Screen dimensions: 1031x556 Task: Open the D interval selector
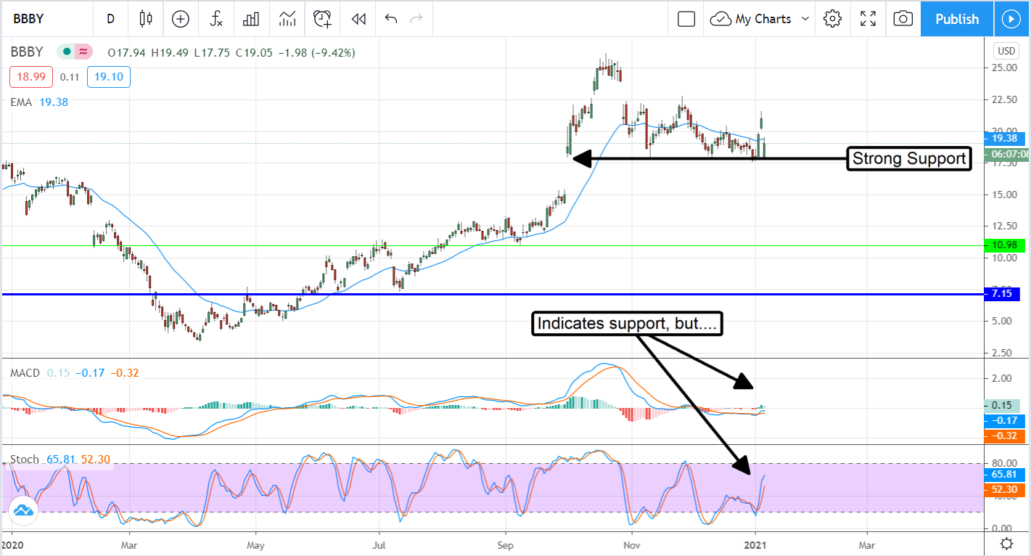pos(110,19)
